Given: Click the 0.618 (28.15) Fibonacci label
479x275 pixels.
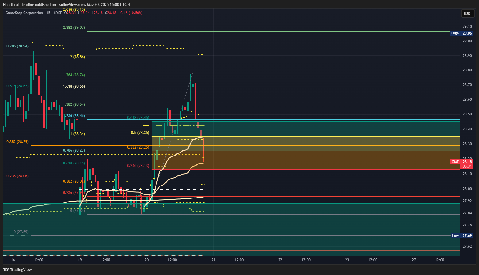Looking at the screenshot, I should click(74, 163).
